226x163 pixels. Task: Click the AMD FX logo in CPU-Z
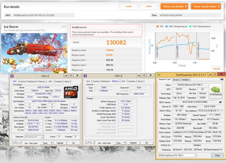(71, 92)
